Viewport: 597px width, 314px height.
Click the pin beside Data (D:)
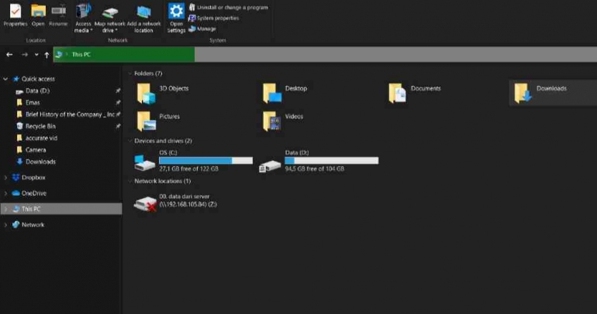pos(118,90)
